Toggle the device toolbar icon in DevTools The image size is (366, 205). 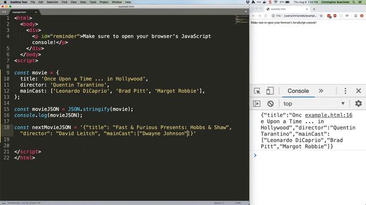(x=270, y=91)
